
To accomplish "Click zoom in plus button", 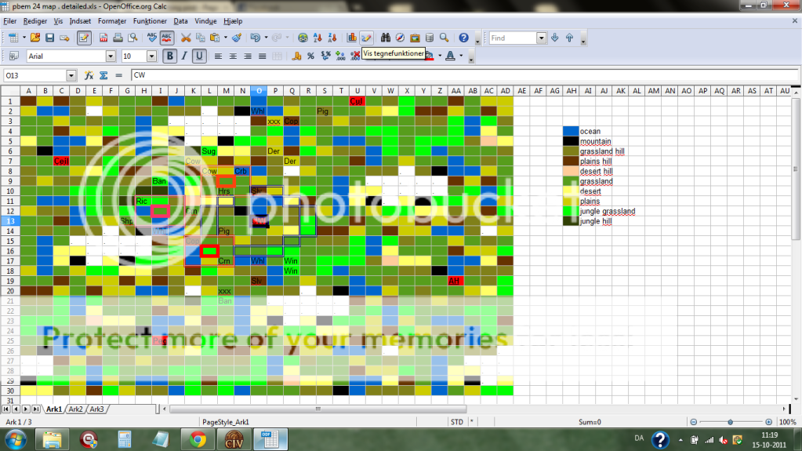I will [769, 422].
